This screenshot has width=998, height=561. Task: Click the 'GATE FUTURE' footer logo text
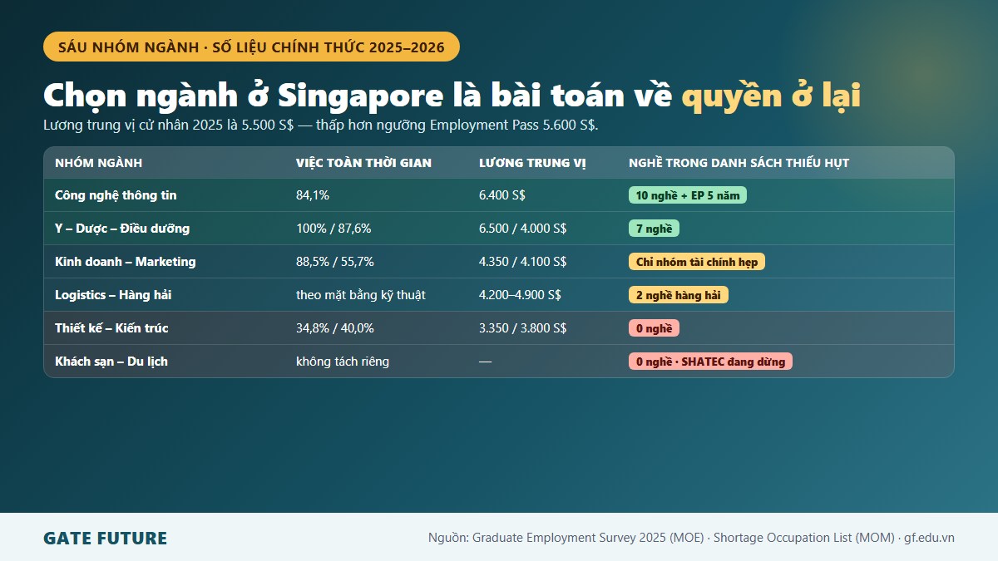105,539
